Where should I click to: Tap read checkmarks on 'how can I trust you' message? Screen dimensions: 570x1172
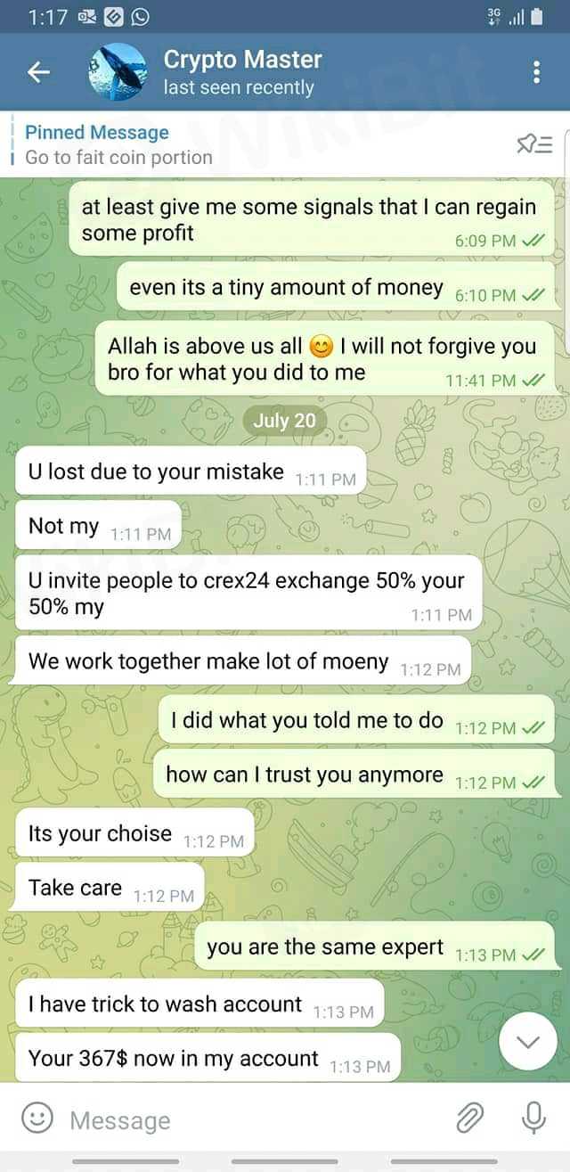tap(533, 783)
